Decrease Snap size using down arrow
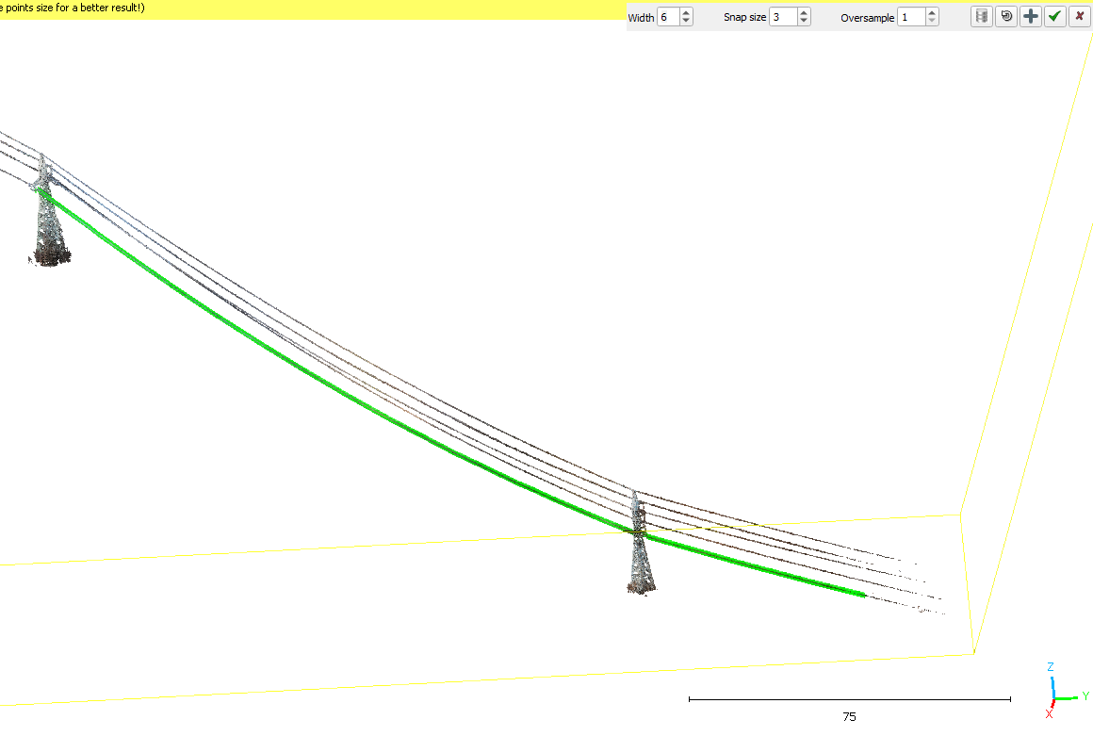 pos(803,22)
